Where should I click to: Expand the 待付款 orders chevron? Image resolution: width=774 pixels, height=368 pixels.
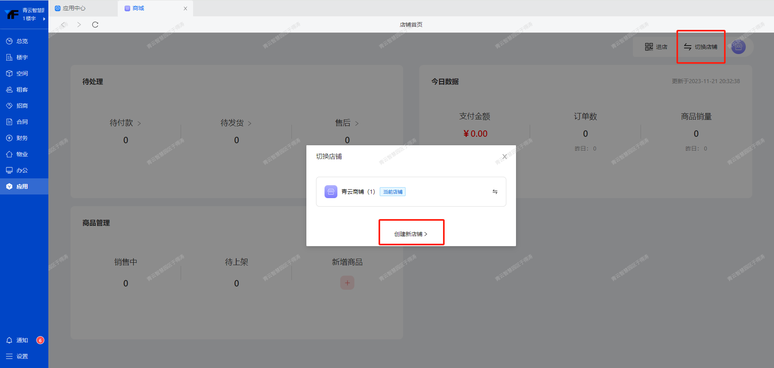point(139,123)
